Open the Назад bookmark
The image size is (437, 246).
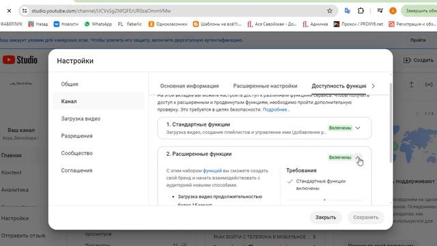38,25
